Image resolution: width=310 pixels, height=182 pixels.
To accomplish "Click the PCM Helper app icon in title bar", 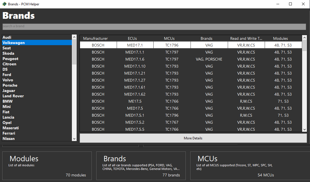I will (4, 4).
